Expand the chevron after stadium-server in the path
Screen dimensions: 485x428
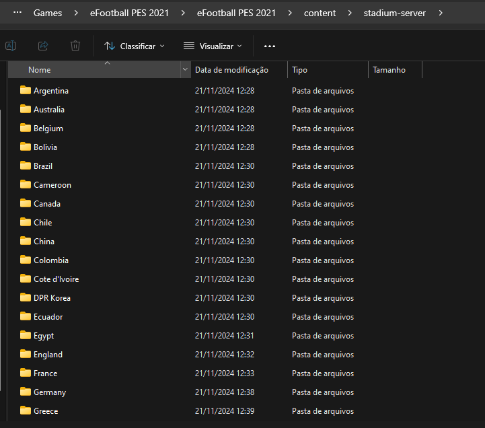[441, 13]
